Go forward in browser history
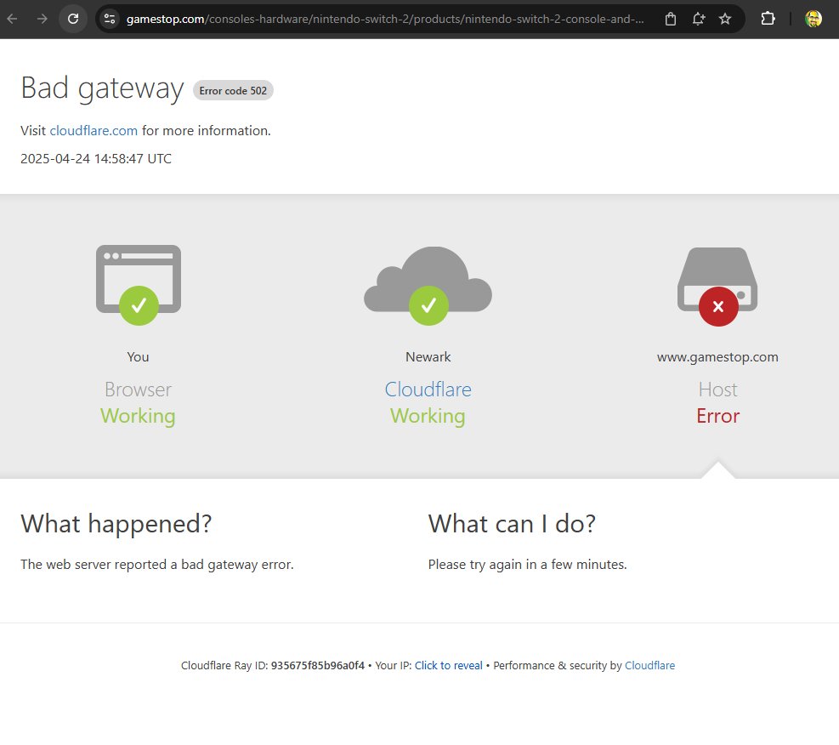Viewport: 839px width, 745px height. pos(43,20)
